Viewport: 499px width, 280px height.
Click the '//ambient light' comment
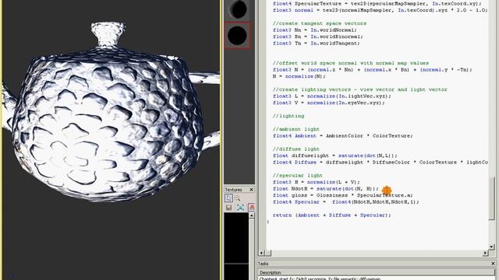coord(296,129)
